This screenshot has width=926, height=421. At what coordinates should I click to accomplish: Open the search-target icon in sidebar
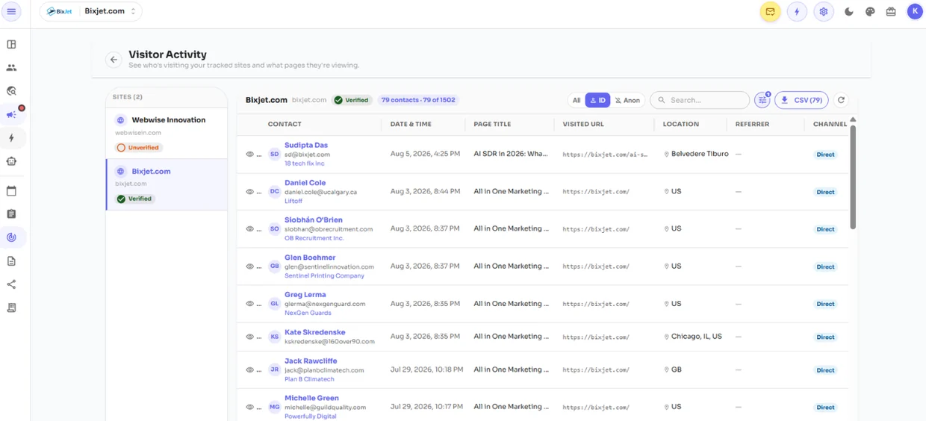tap(11, 91)
